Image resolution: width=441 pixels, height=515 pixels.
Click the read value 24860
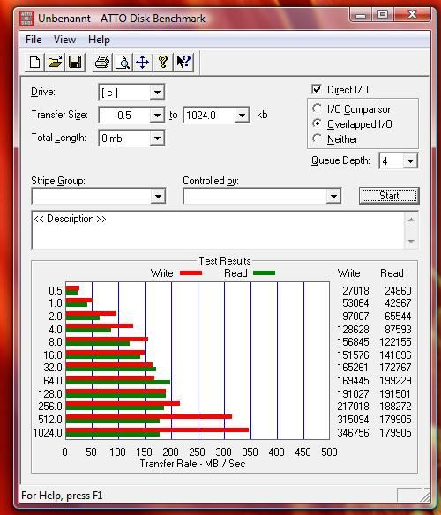[398, 291]
